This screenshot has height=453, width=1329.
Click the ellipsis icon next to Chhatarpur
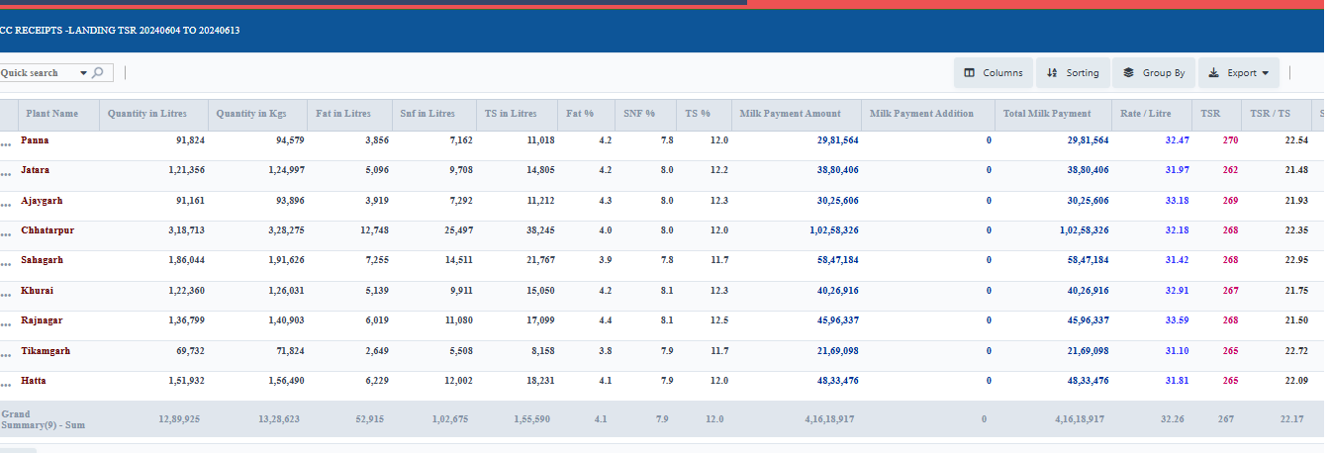[6, 234]
